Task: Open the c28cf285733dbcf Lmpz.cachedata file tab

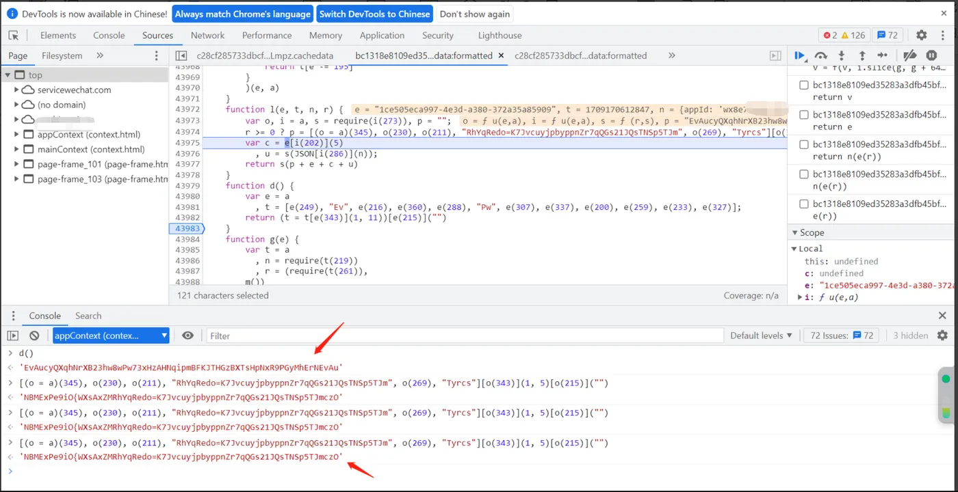Action: tap(265, 55)
